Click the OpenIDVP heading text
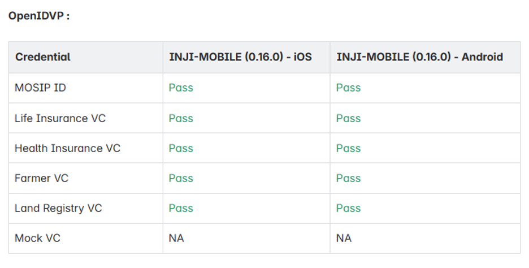This screenshot has height=268, width=529. [x=39, y=16]
